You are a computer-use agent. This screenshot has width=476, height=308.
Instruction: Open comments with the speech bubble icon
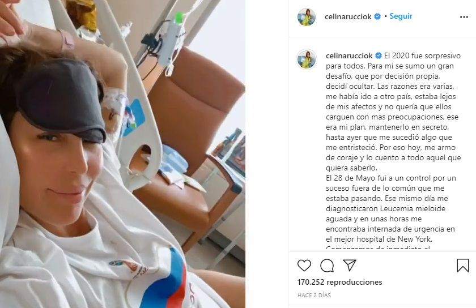pyautogui.click(x=327, y=266)
